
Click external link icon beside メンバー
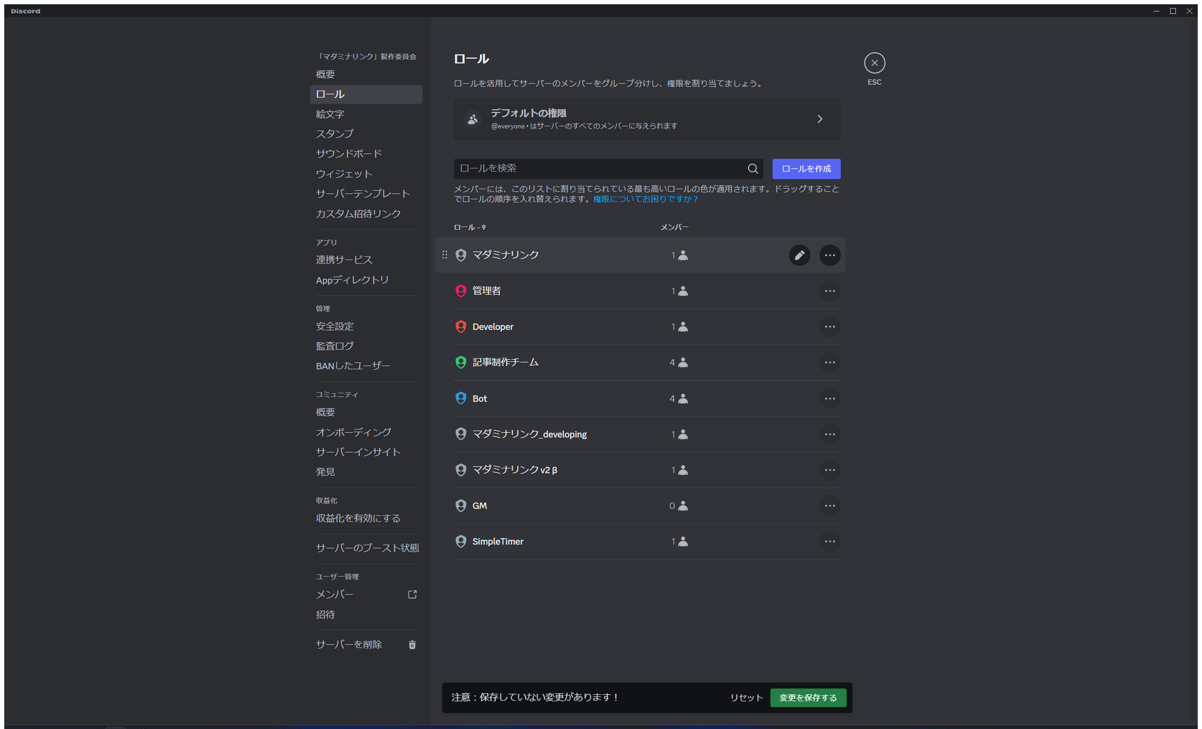click(x=412, y=594)
